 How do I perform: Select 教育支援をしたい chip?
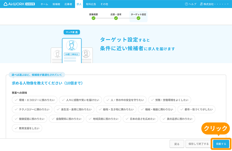[27, 128]
